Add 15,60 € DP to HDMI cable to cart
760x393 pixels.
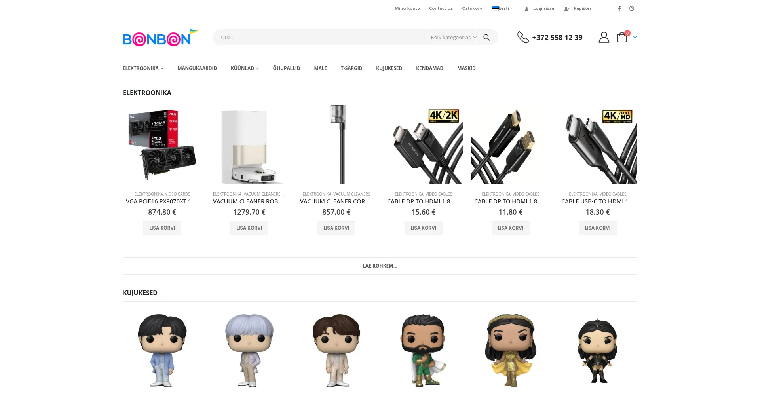pos(424,228)
